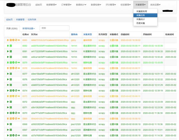Open the list icon for task 8383
179x140 pixels.
point(11,40)
